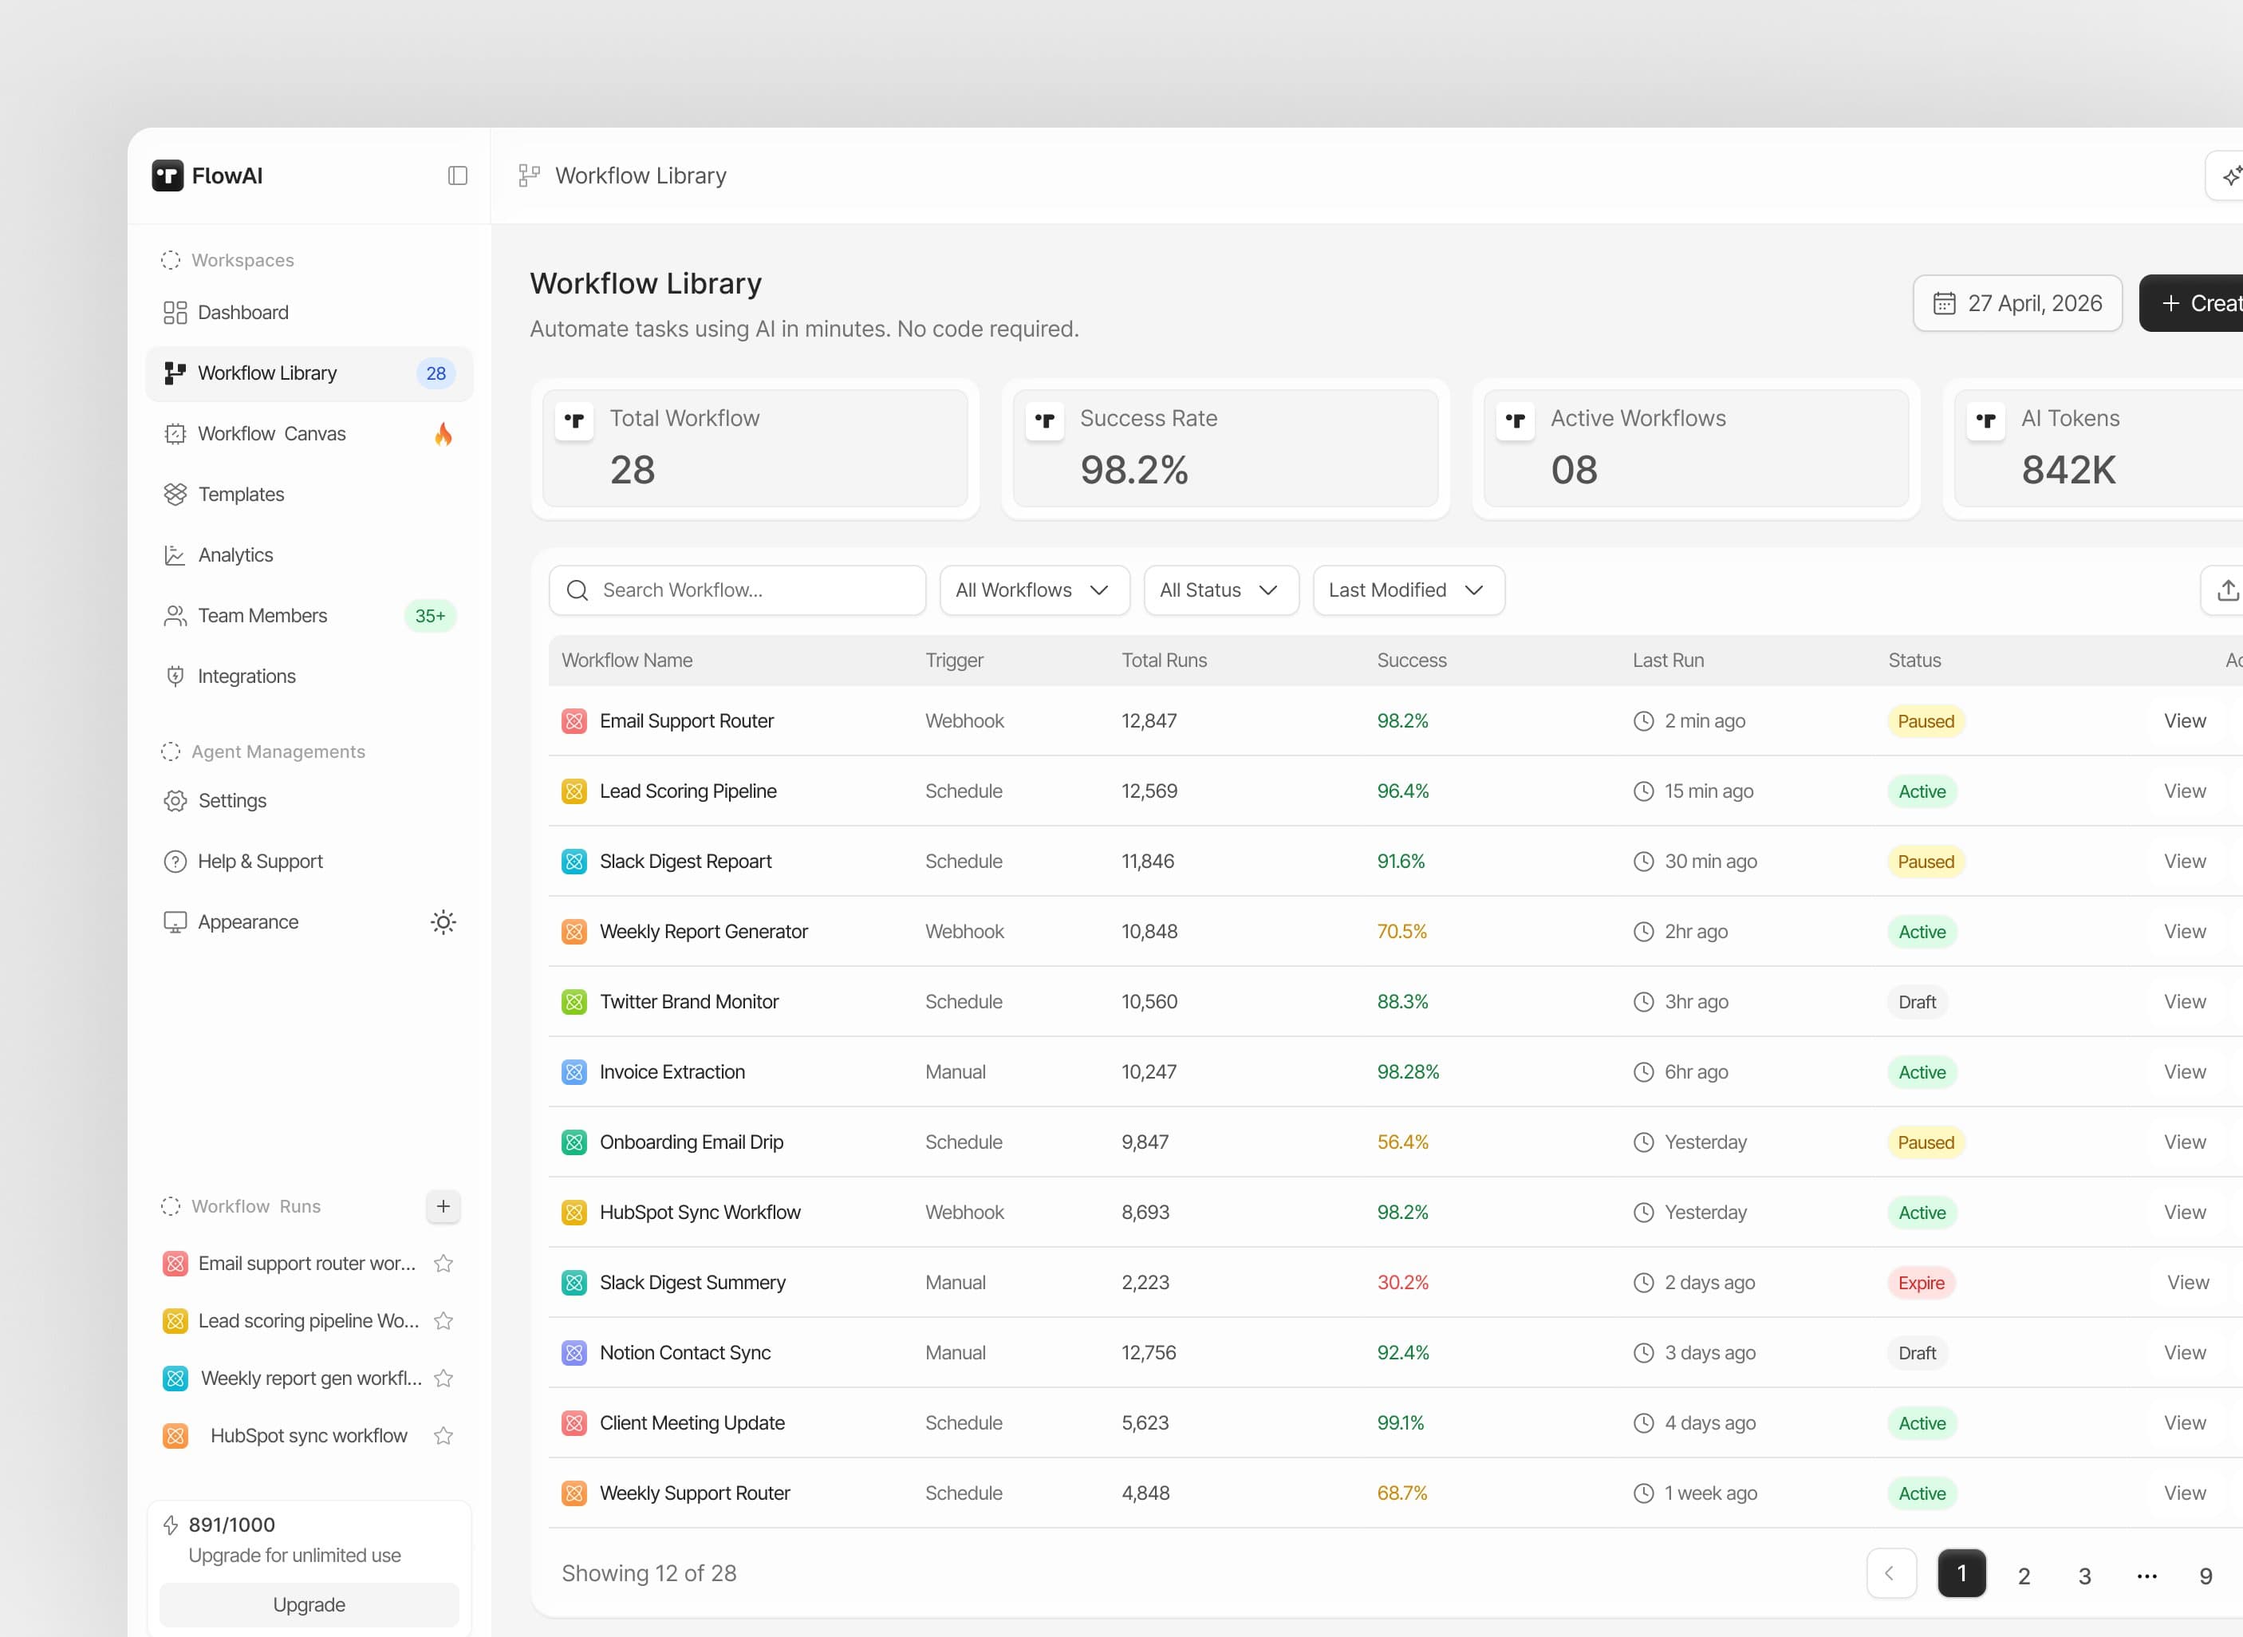Go to previous page arrow
Viewport: 2243px width, 1637px height.
(x=1891, y=1574)
